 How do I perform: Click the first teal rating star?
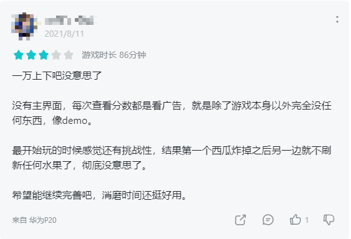click(x=19, y=55)
